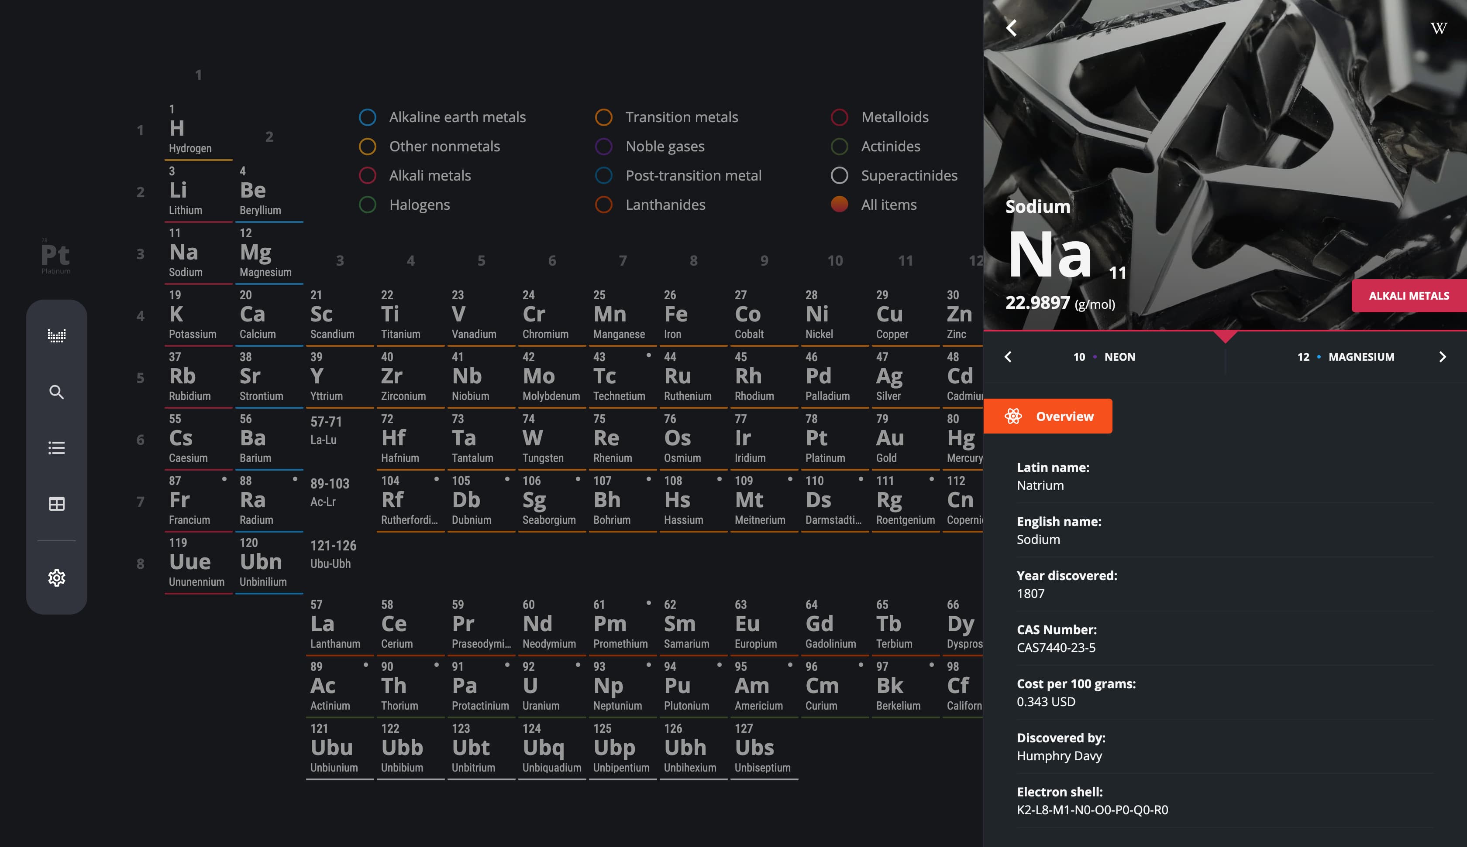The image size is (1467, 847).
Task: Go to previous element with left chevron
Action: point(1008,357)
